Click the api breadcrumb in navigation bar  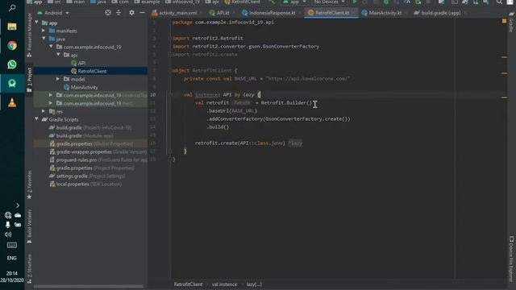click(212, 2)
